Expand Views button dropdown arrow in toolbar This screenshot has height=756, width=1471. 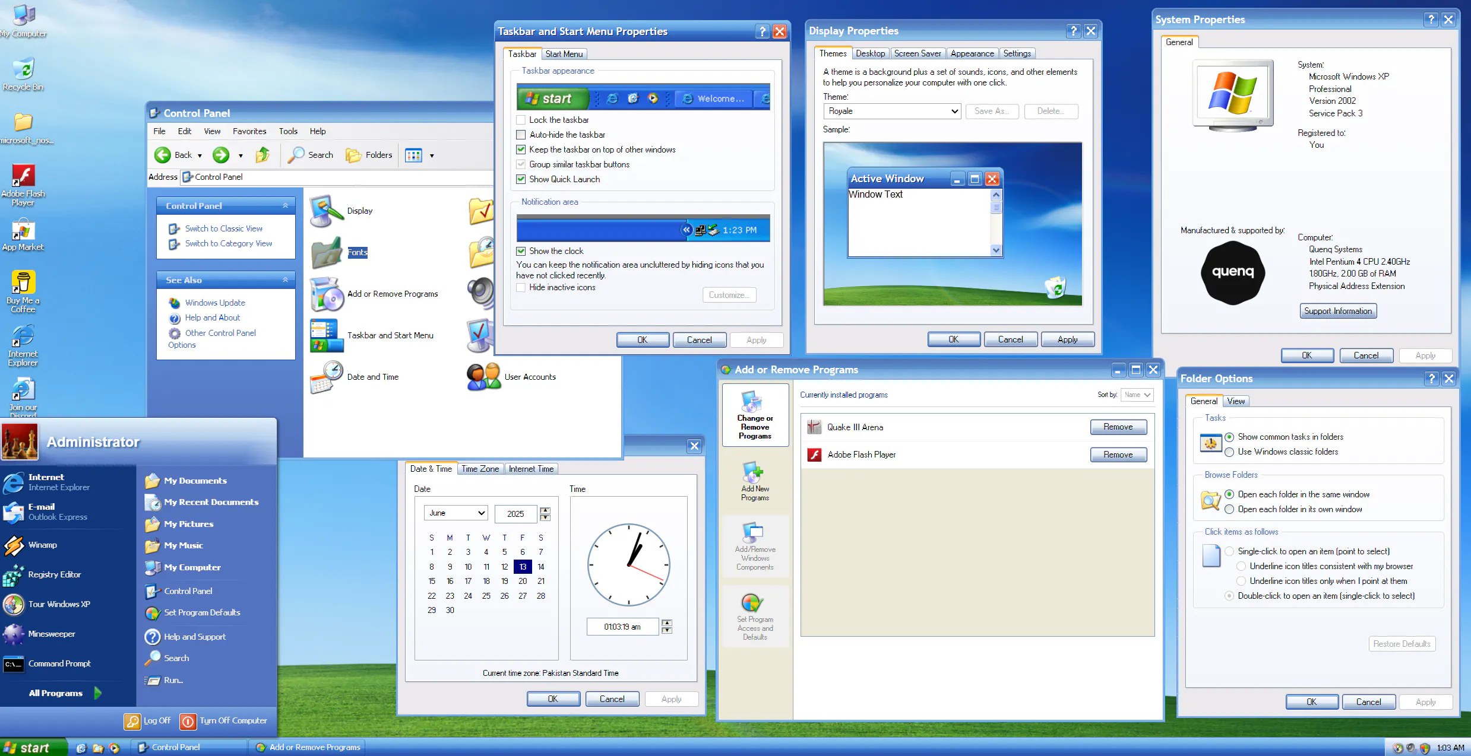tap(432, 155)
